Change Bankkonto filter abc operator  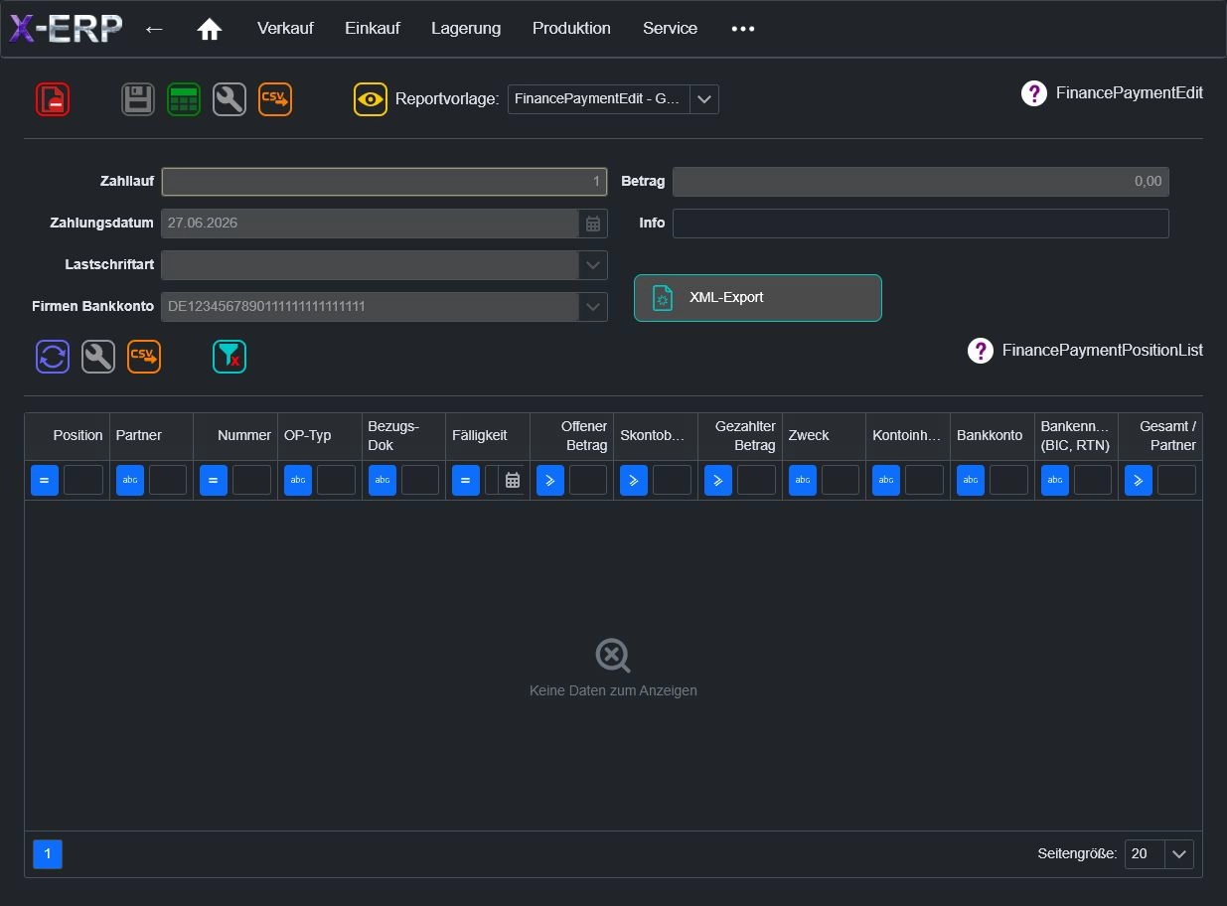pyautogui.click(x=971, y=480)
